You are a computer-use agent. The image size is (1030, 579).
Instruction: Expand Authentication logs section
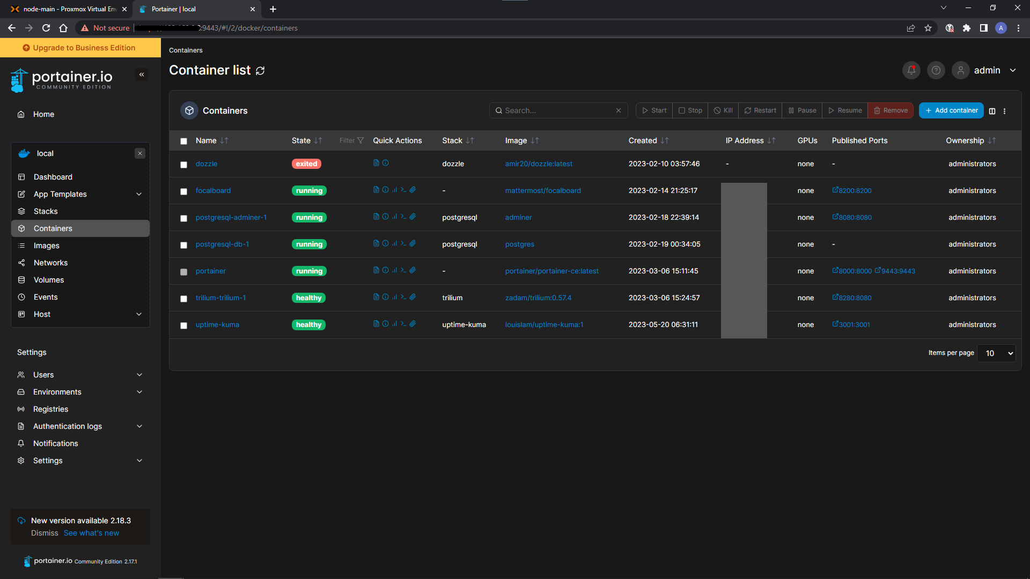click(x=139, y=426)
